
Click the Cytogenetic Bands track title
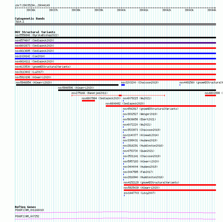coord(30,19)
